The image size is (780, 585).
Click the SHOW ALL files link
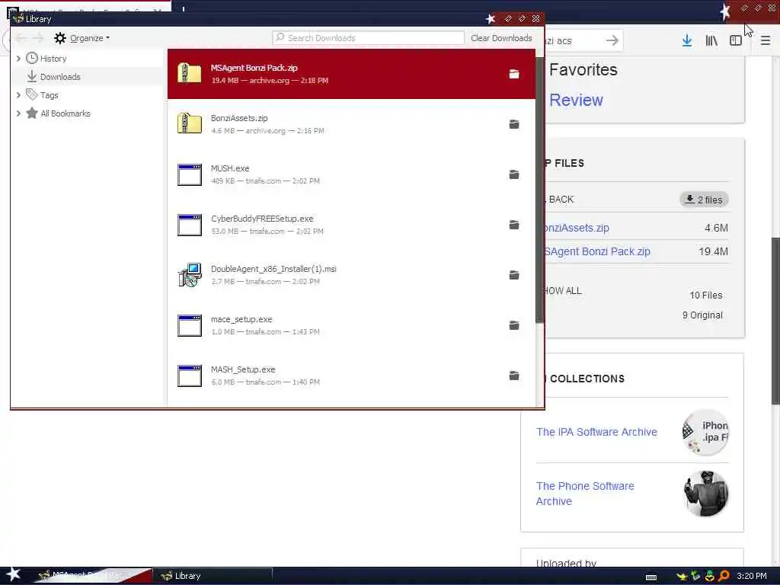click(563, 291)
